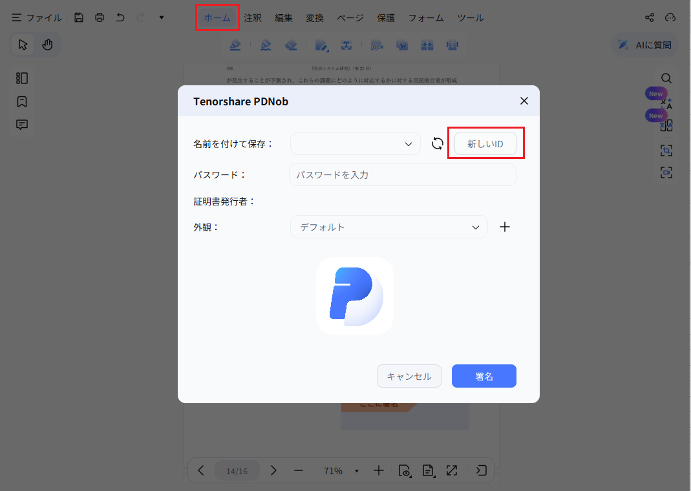Screen dimensions: 691x491
Task: Click the 署名 button
Action: pyautogui.click(x=484, y=376)
